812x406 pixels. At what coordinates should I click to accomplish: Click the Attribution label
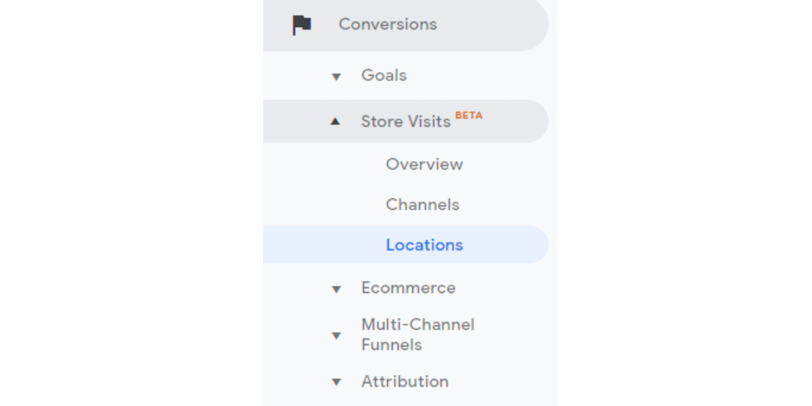tap(405, 382)
